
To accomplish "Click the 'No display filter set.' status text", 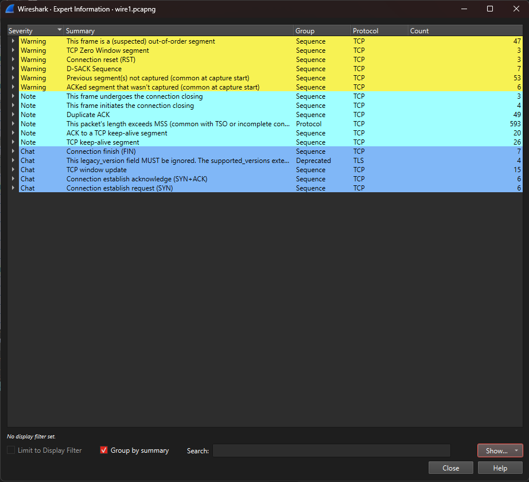I will pos(31,437).
